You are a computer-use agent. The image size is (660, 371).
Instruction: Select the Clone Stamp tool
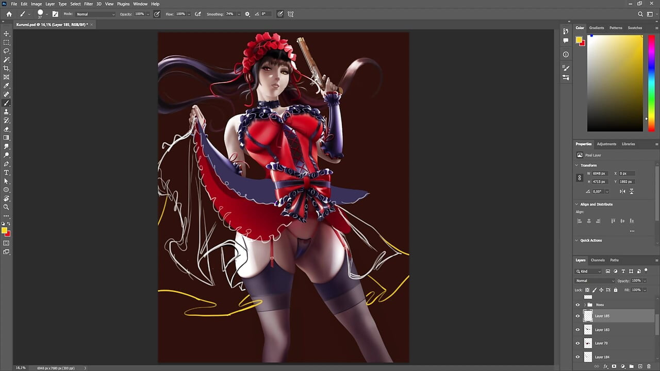tap(7, 112)
